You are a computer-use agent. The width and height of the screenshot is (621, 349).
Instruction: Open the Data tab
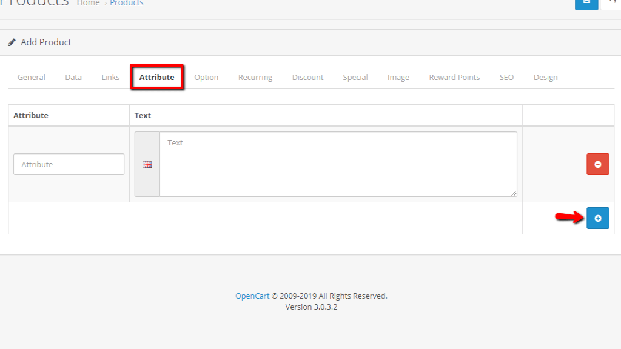coord(73,77)
